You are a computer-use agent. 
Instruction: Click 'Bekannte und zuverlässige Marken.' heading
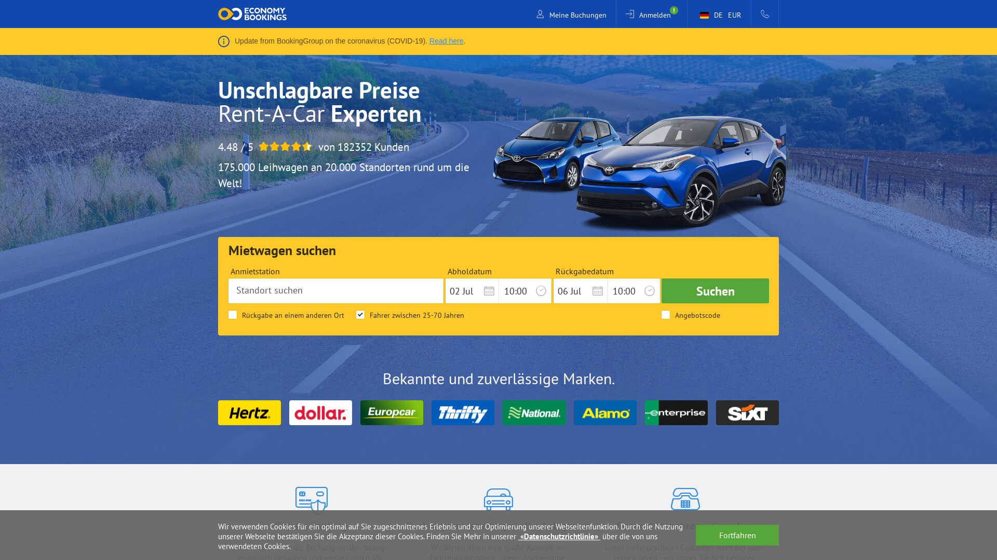(498, 379)
